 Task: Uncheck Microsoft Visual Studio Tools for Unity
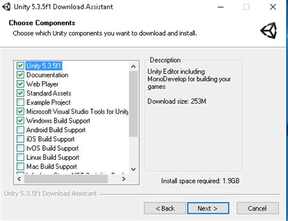[20, 111]
